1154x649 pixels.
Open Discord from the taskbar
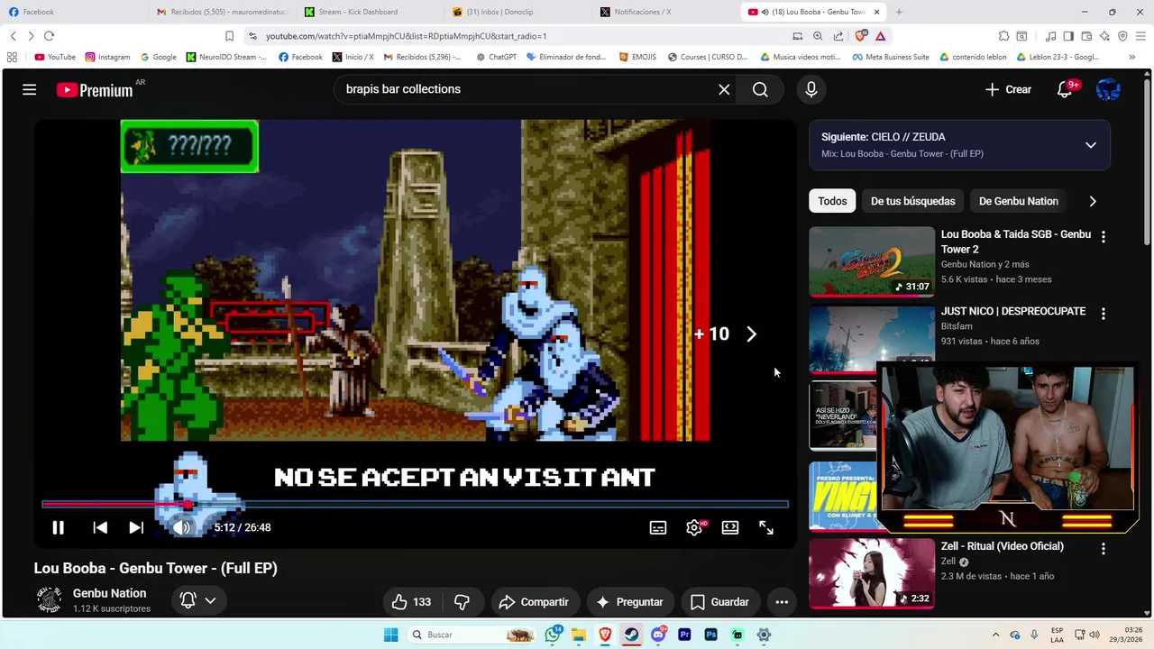point(658,635)
